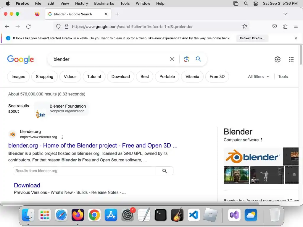The width and height of the screenshot is (303, 227).
Task: Open the View menu
Action: [x=65, y=4]
